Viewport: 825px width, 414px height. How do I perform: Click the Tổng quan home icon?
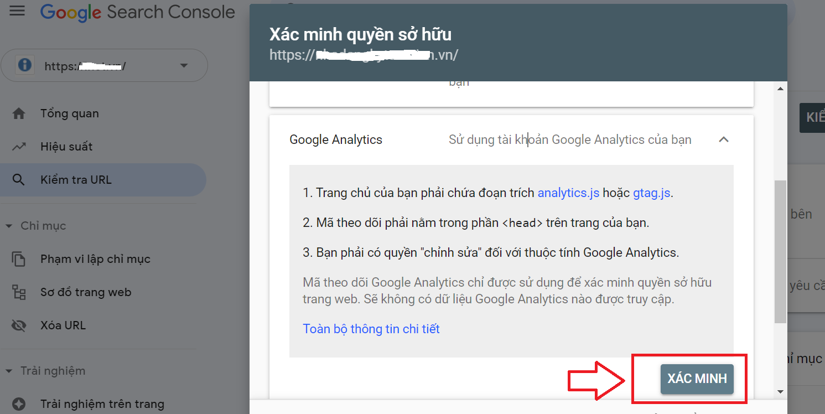(19, 113)
